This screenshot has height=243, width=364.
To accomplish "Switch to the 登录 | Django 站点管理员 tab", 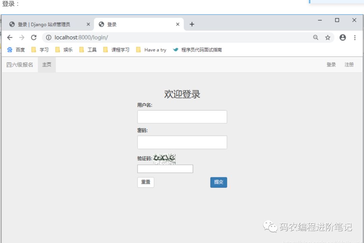I will coord(48,24).
